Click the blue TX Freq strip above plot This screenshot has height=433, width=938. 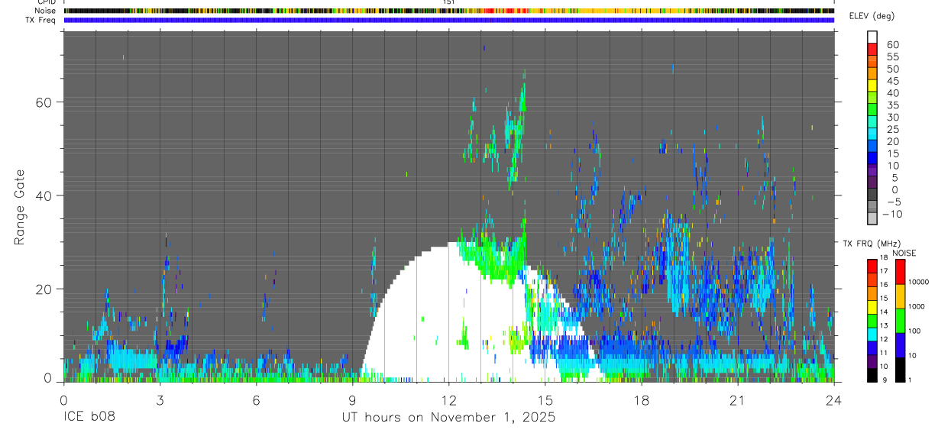tap(448, 20)
